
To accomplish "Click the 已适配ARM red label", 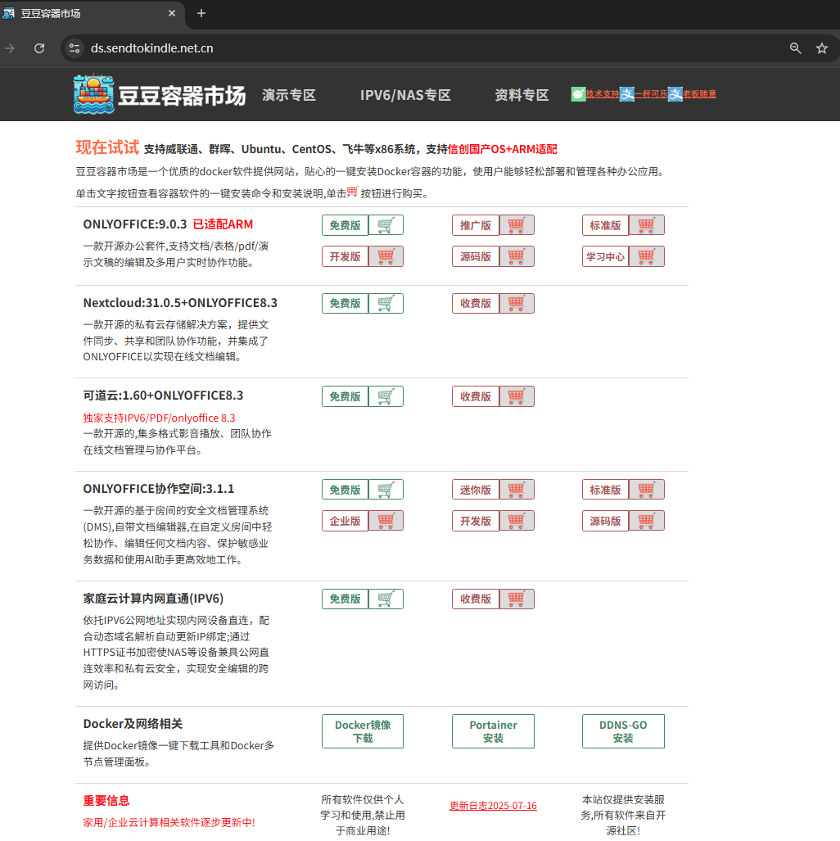I will (223, 224).
